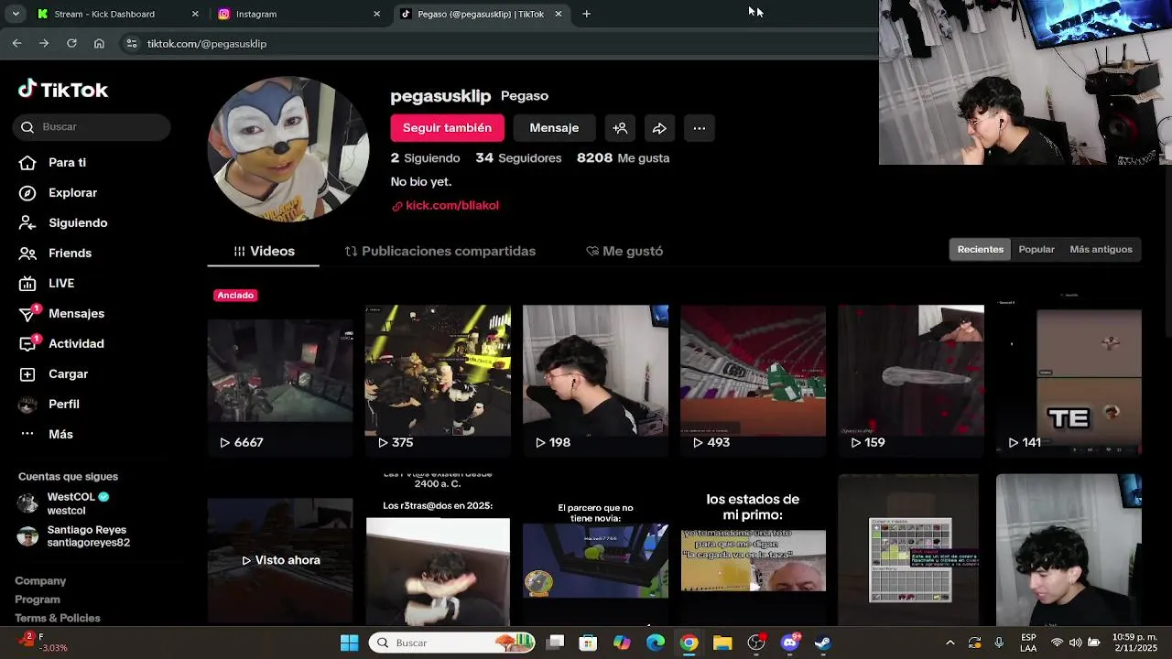Switch to Me gustó tab
The image size is (1172, 659).
pyautogui.click(x=624, y=251)
